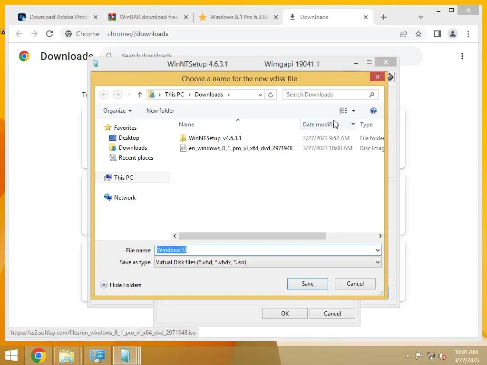Click WinNTSetup taskbar icon
Image resolution: width=487 pixels, height=365 pixels.
(x=125, y=355)
